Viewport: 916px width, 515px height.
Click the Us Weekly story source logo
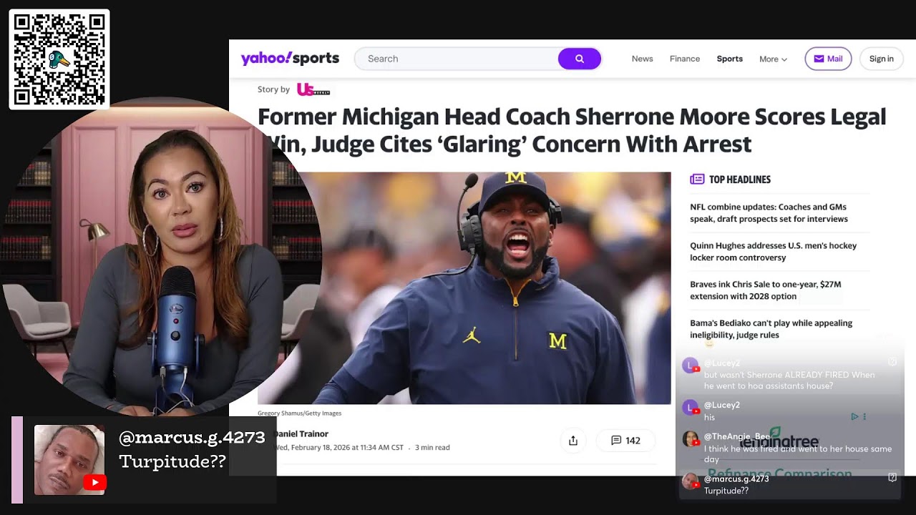click(x=313, y=89)
